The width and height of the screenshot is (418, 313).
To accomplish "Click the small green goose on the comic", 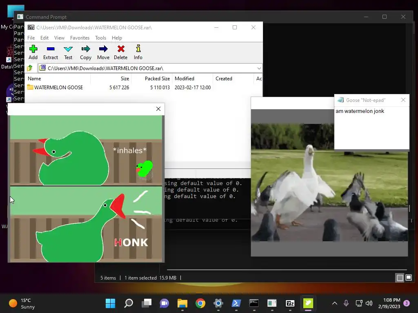I will tap(145, 168).
